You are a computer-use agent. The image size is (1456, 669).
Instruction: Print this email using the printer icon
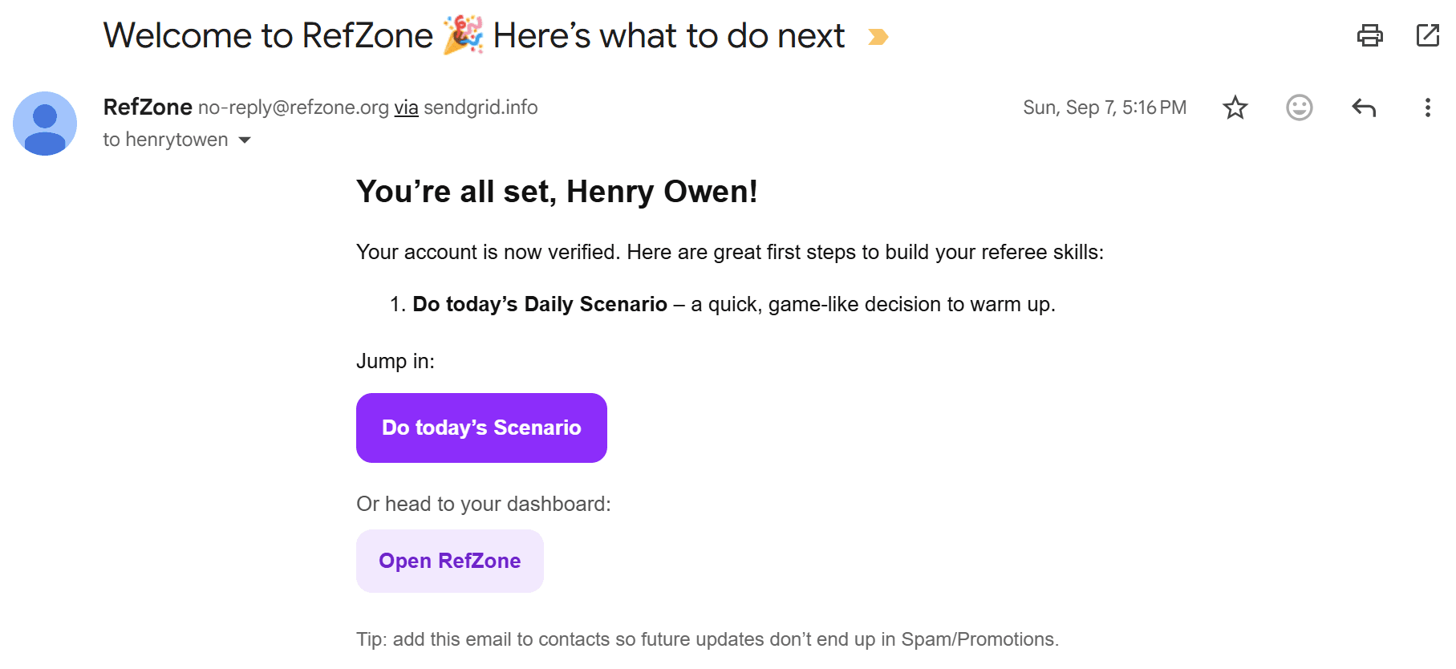[1369, 35]
